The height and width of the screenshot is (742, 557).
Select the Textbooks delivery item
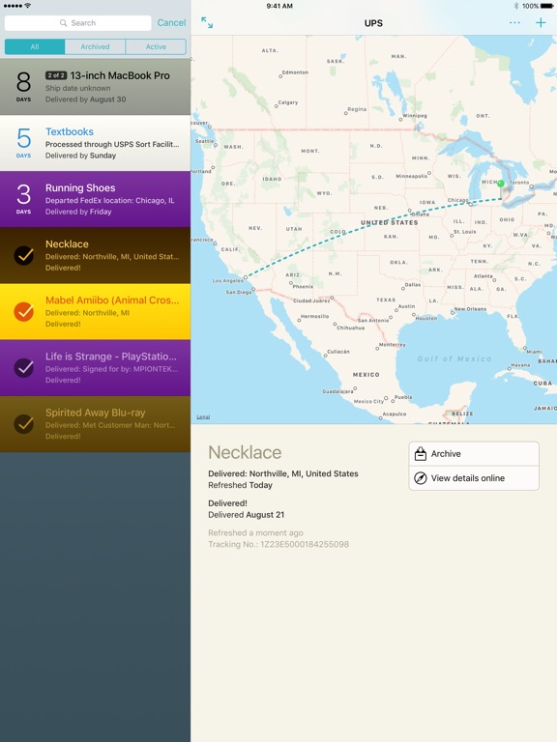point(95,143)
